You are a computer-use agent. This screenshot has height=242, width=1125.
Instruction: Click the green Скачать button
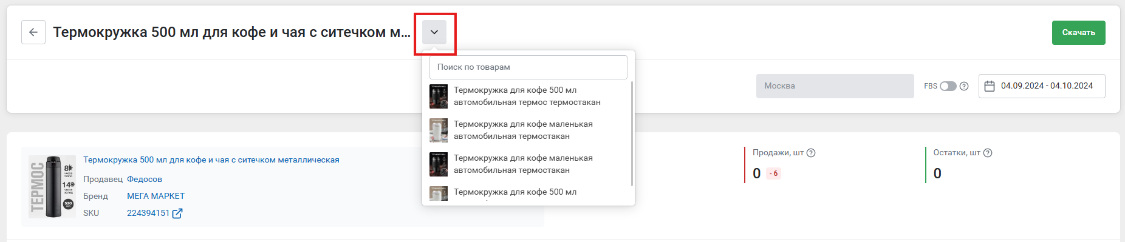[1078, 33]
